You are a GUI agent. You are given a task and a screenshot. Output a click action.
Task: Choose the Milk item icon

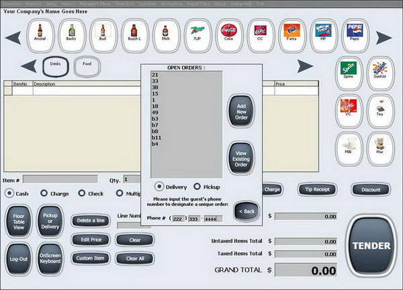point(349,148)
